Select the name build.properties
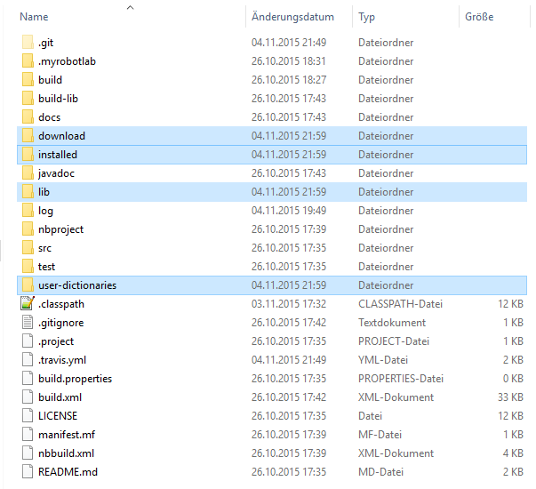The height and width of the screenshot is (489, 536). tap(75, 379)
